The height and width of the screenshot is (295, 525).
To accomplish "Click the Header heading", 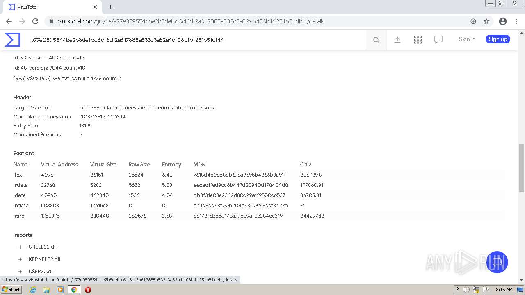I will click(22, 98).
